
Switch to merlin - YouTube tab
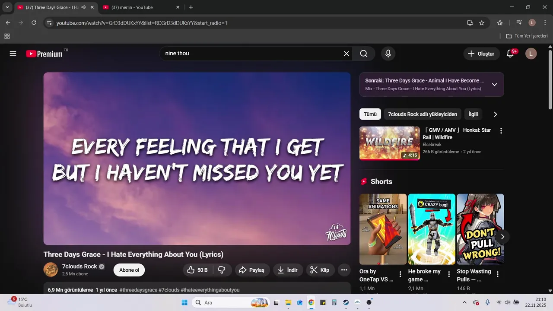point(141,7)
